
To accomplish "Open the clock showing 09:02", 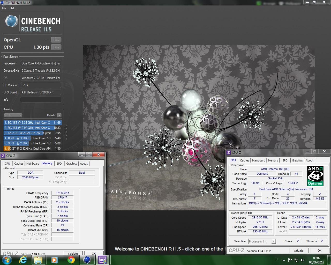I will 317,260.
